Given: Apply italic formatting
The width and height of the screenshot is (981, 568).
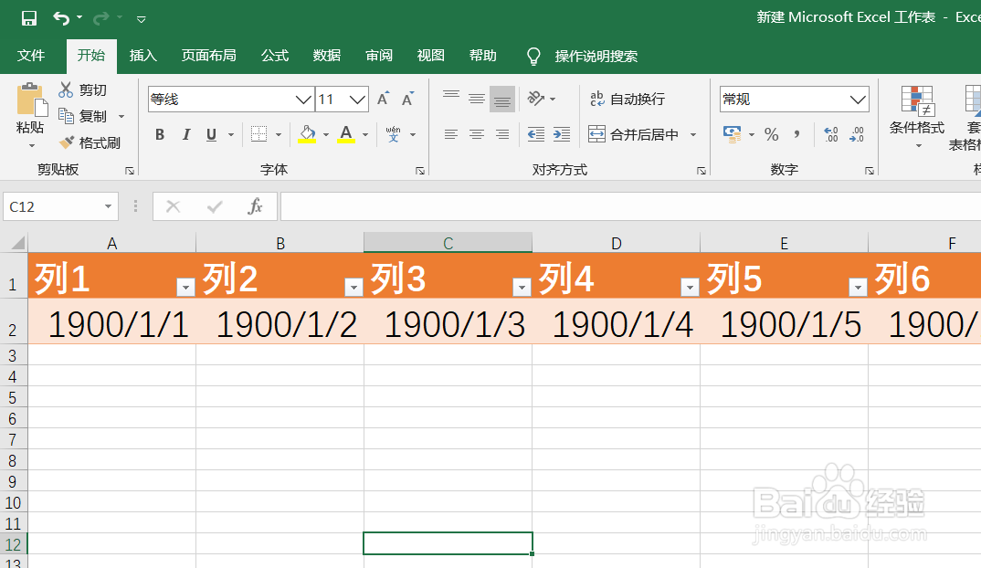Looking at the screenshot, I should pyautogui.click(x=185, y=133).
